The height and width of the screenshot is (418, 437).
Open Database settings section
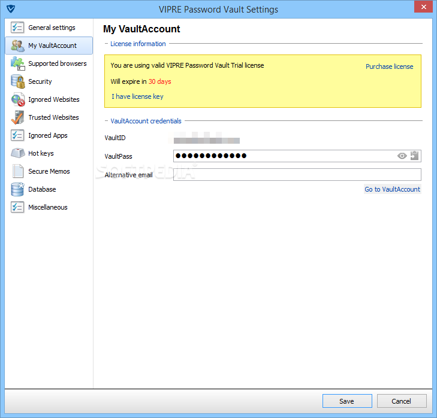[x=49, y=189]
